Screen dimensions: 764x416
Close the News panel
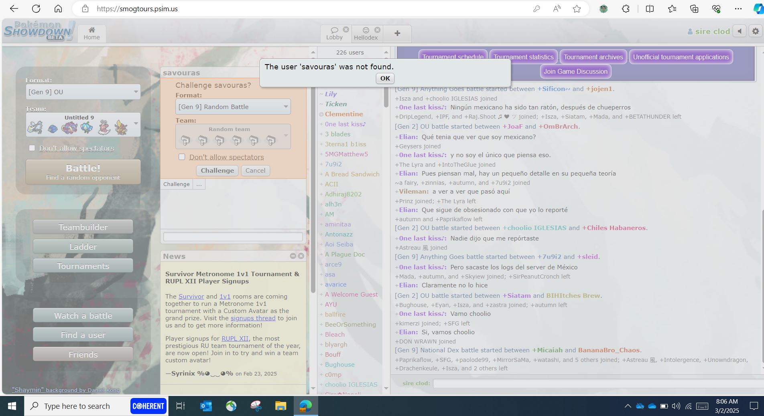coord(301,256)
